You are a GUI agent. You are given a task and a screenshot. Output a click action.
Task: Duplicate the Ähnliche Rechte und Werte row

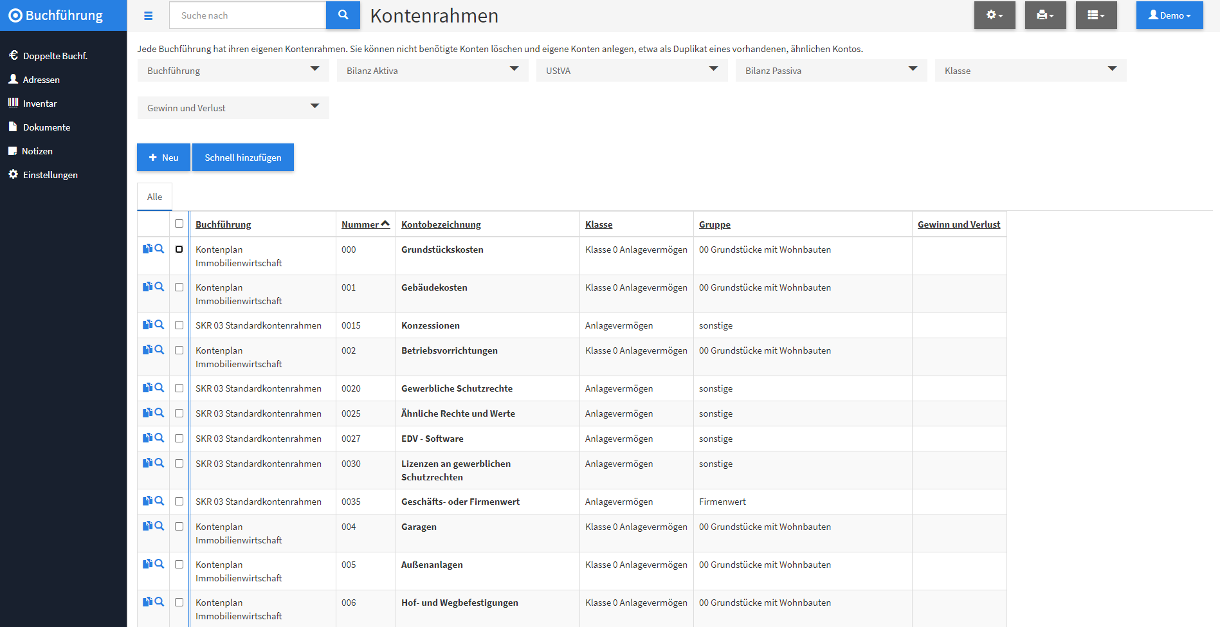tap(147, 413)
